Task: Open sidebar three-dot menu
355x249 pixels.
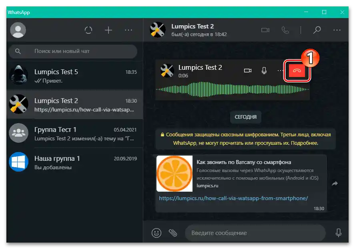Action: click(x=128, y=30)
